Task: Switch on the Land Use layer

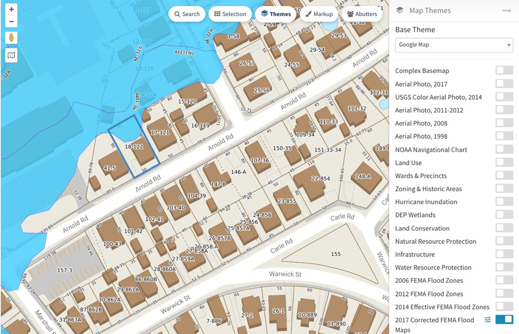Action: tap(504, 162)
